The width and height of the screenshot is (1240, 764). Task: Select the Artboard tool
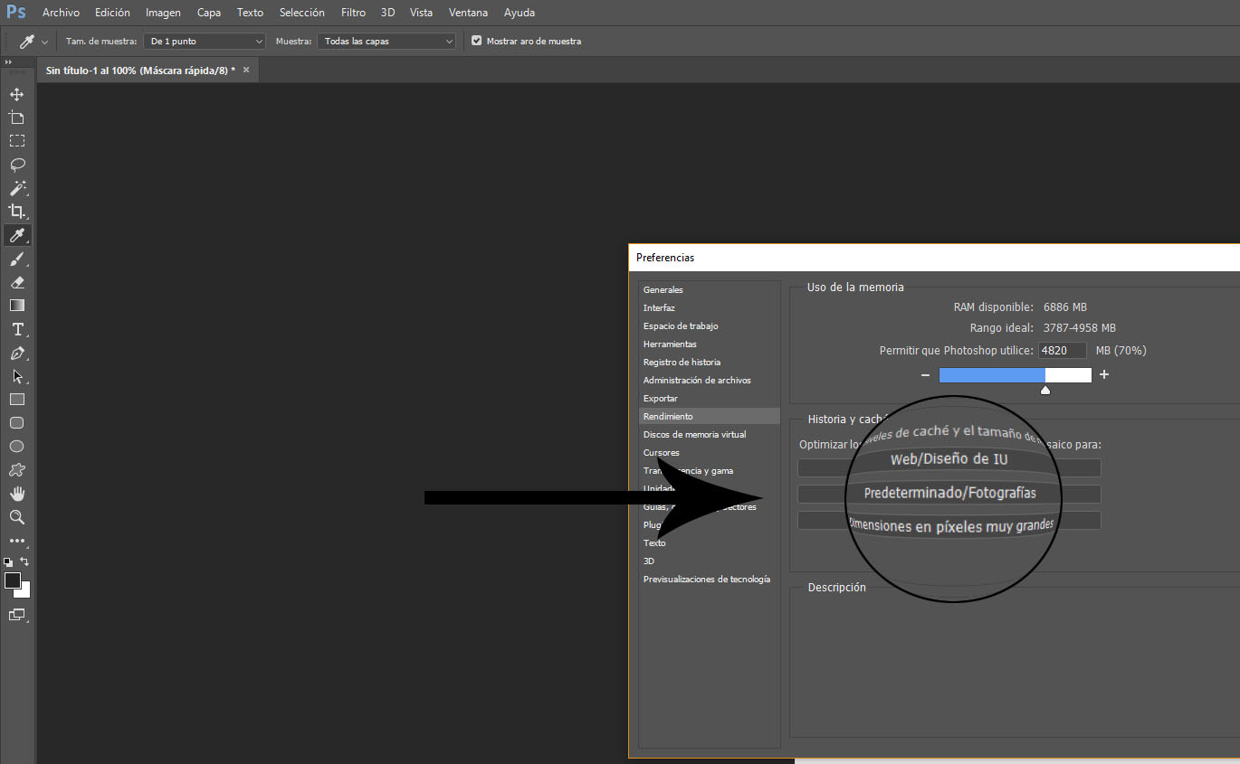pos(17,118)
